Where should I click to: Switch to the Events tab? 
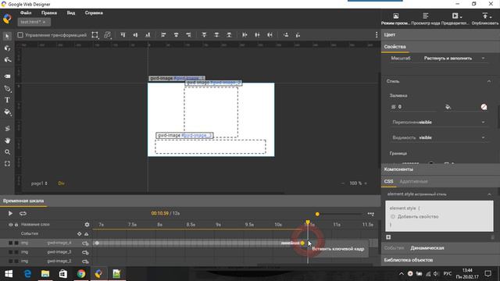[394, 248]
